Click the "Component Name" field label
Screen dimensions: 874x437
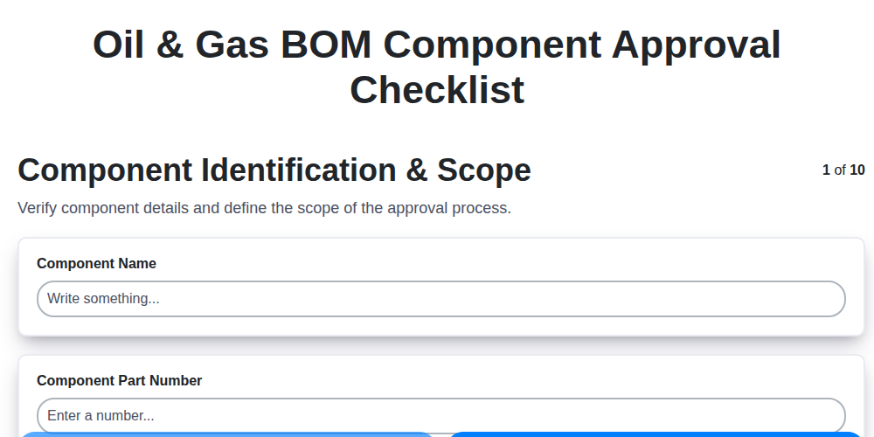point(96,264)
